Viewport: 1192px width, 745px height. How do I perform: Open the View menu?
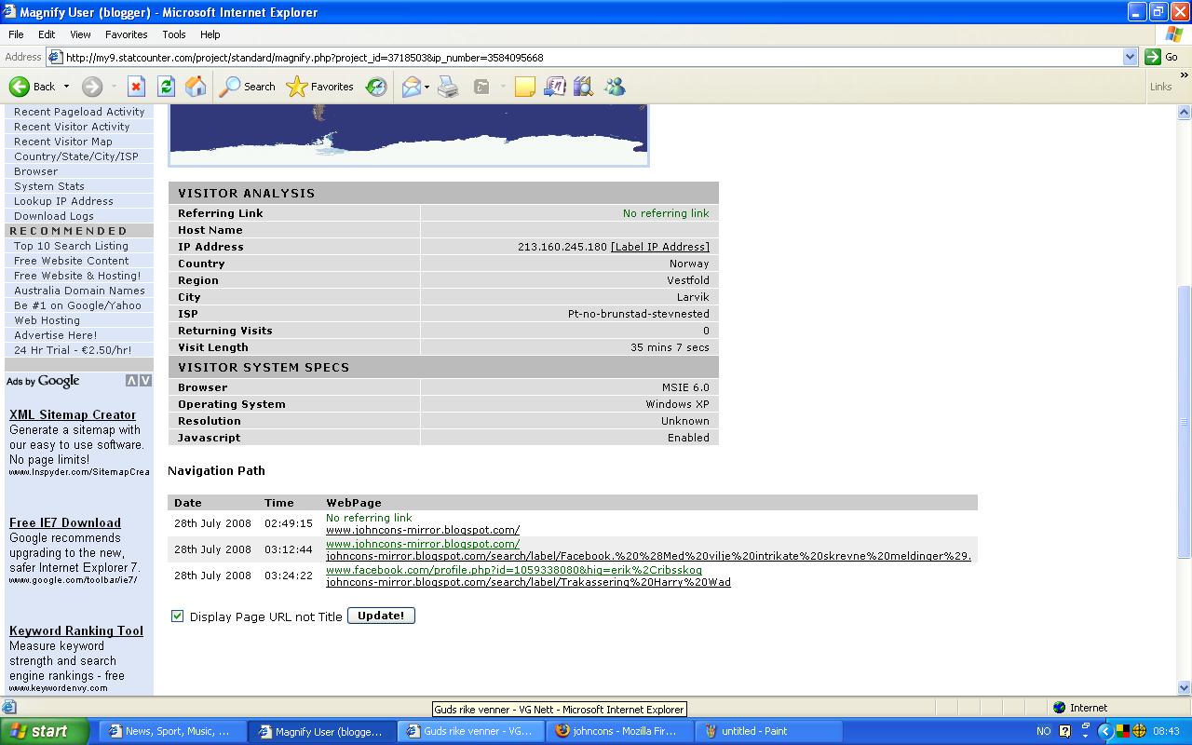coord(80,34)
